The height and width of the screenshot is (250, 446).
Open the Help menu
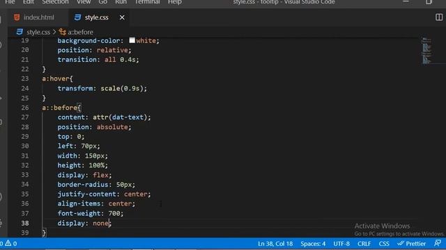pyautogui.click(x=175, y=2)
